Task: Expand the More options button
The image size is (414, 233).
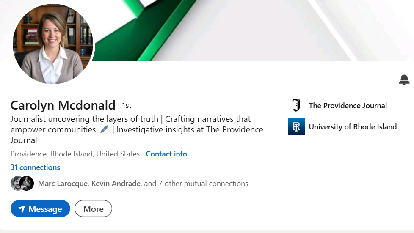Action: coord(93,209)
